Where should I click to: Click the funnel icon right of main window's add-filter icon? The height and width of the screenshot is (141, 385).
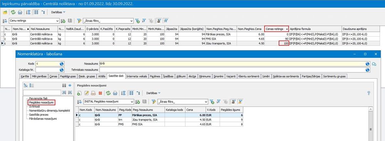point(144,21)
